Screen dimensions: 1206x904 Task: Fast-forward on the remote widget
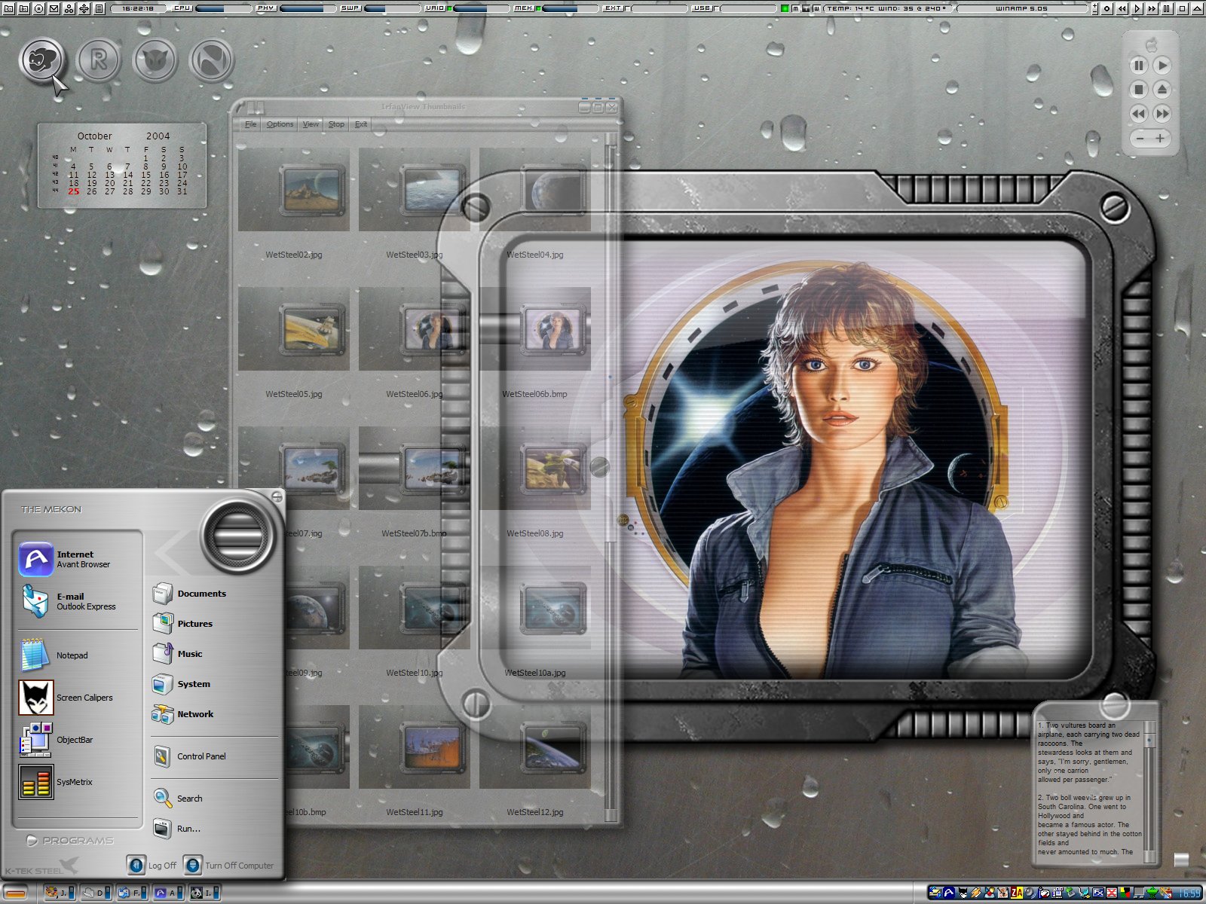pos(1162,114)
